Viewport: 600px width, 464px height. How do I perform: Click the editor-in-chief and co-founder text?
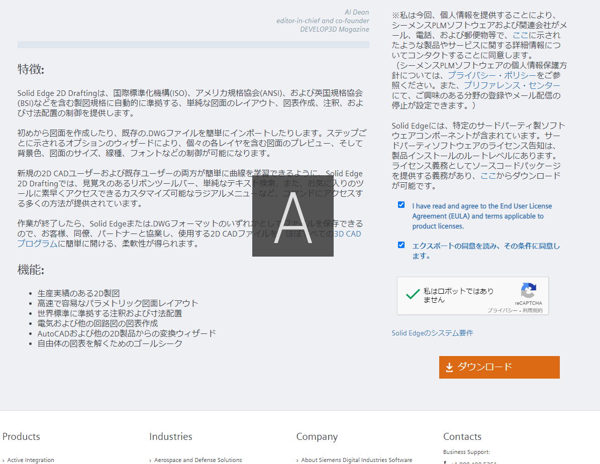pos(323,21)
